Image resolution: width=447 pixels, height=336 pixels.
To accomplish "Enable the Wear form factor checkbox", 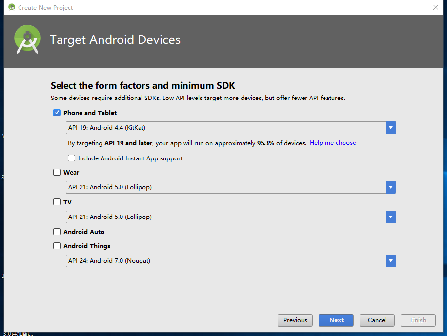I will pos(57,172).
